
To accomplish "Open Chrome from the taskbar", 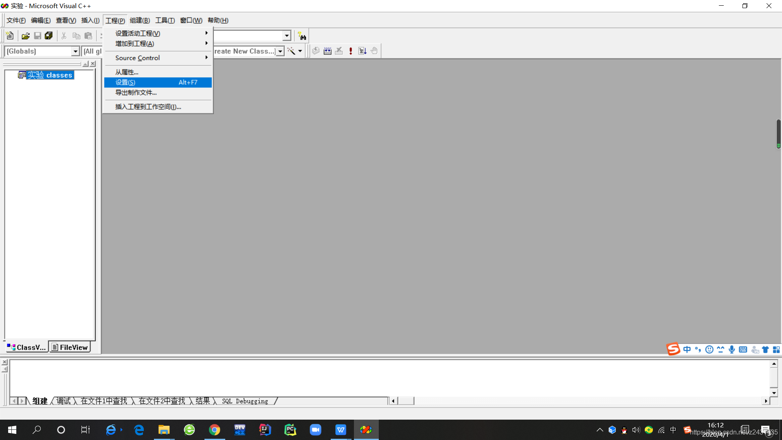I will click(215, 430).
